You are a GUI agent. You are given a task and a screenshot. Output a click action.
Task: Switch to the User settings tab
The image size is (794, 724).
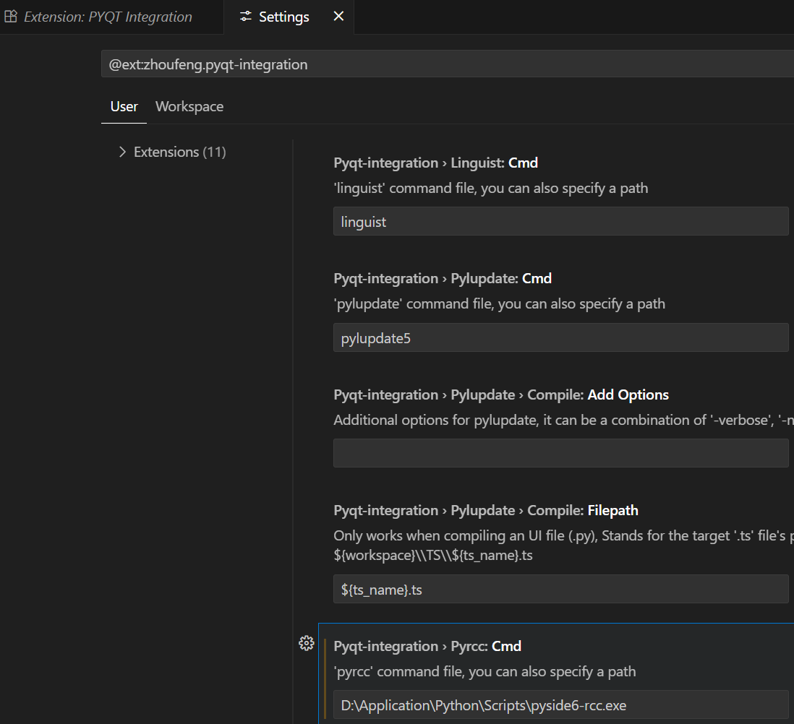coord(124,106)
